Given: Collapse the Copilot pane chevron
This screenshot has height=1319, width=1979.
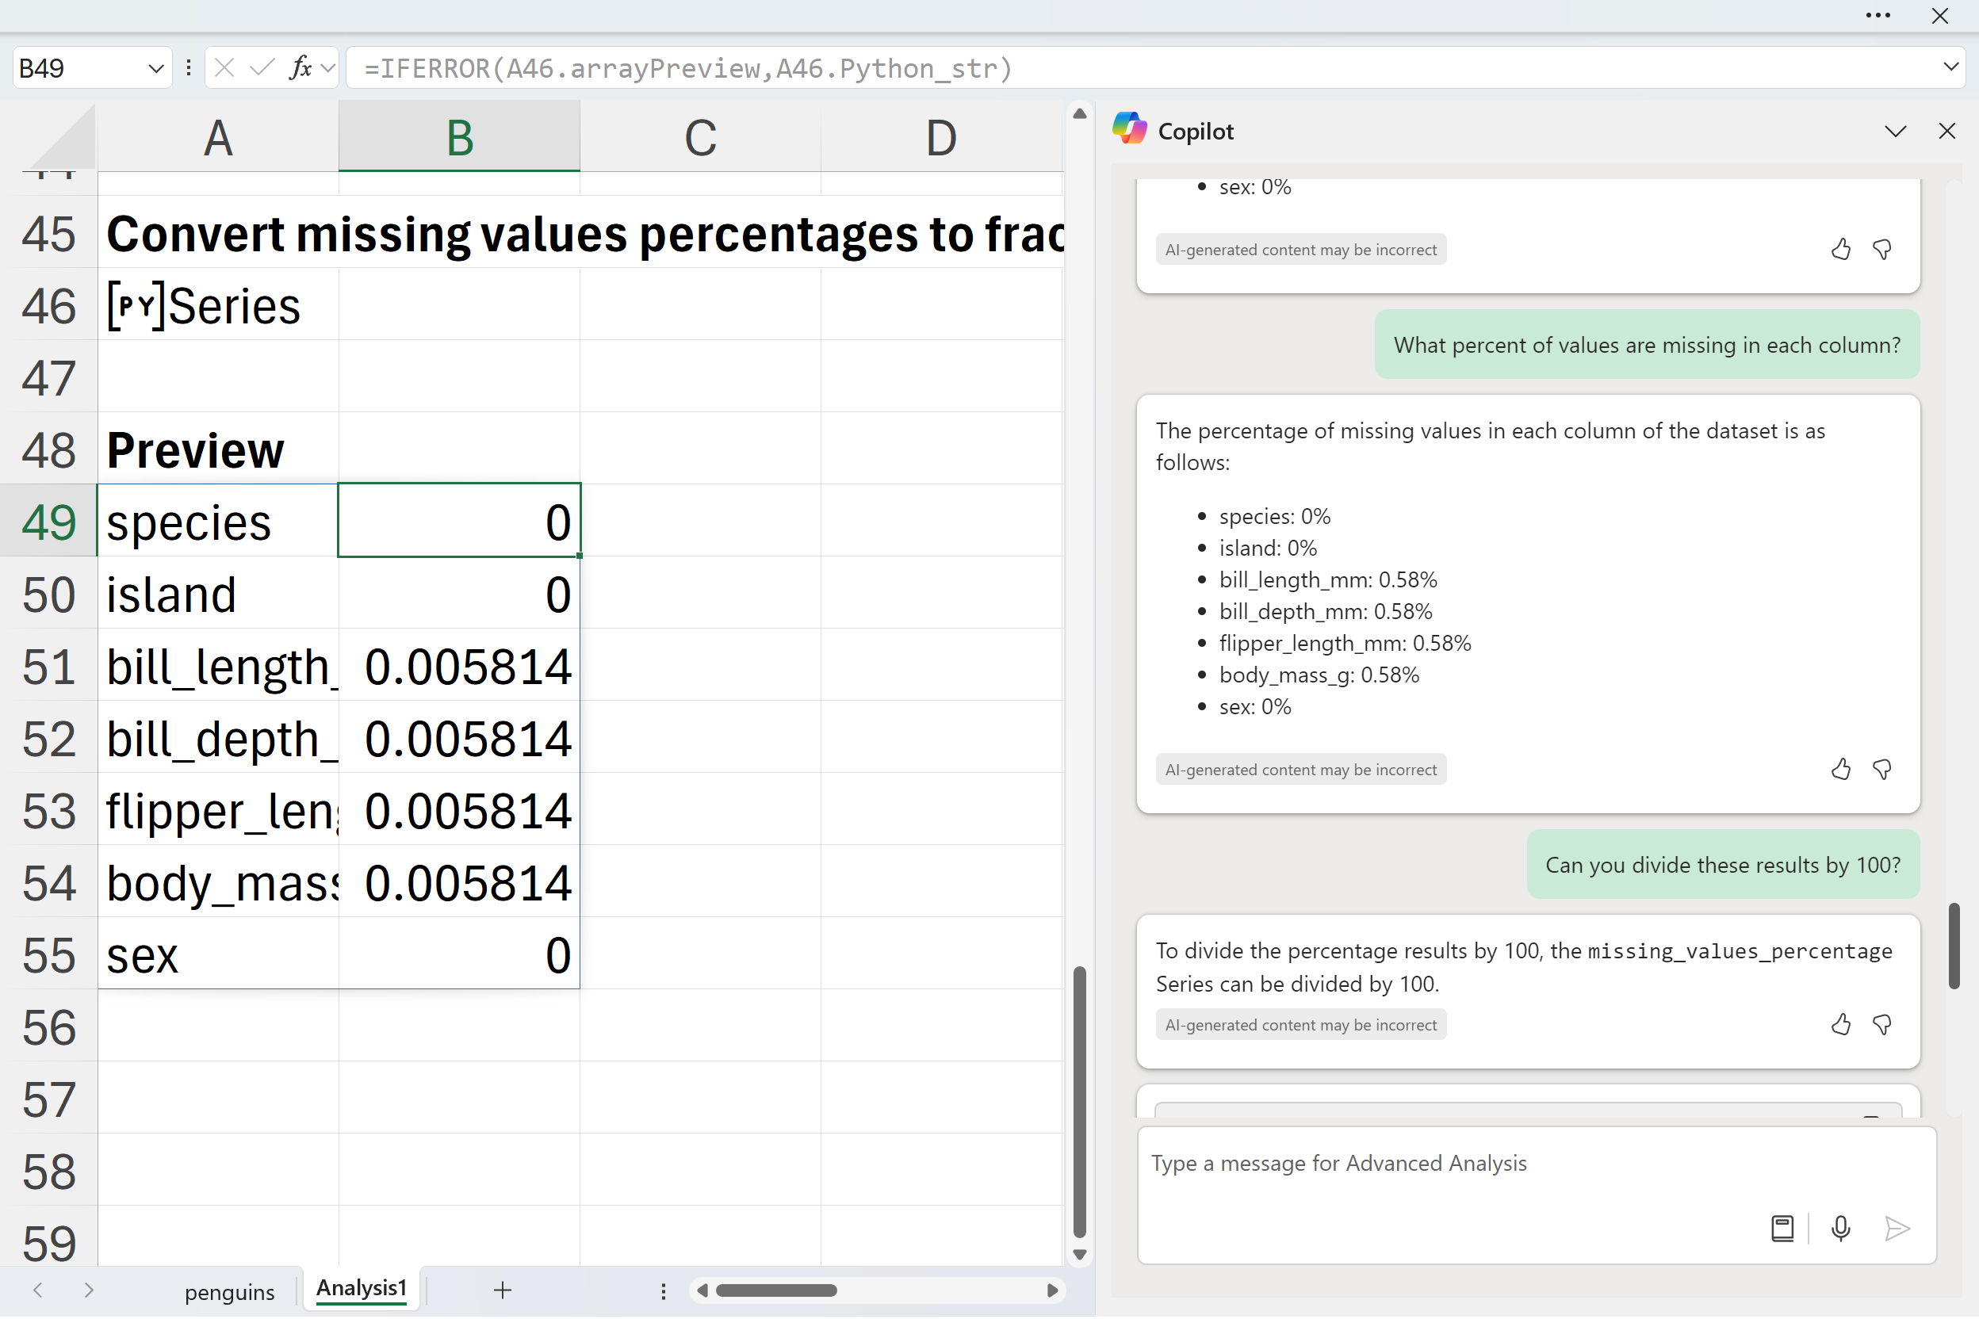Looking at the screenshot, I should click(x=1895, y=132).
